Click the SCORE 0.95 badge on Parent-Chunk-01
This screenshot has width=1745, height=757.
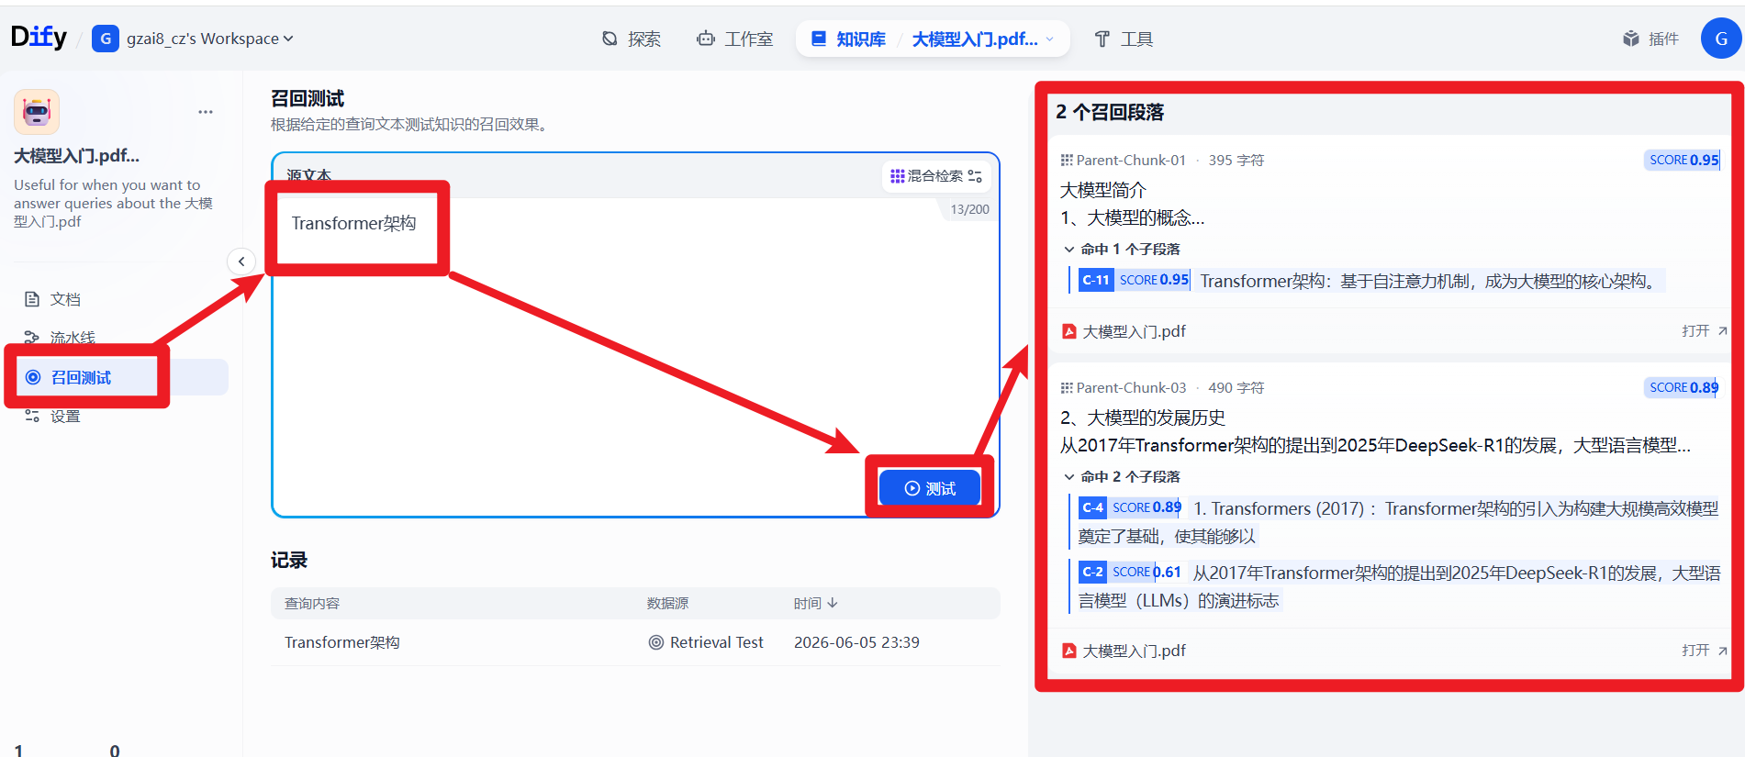point(1683,160)
